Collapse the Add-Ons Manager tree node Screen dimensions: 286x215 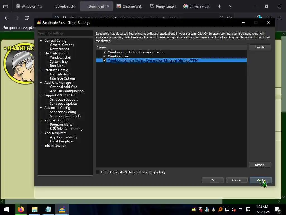pos(41,83)
